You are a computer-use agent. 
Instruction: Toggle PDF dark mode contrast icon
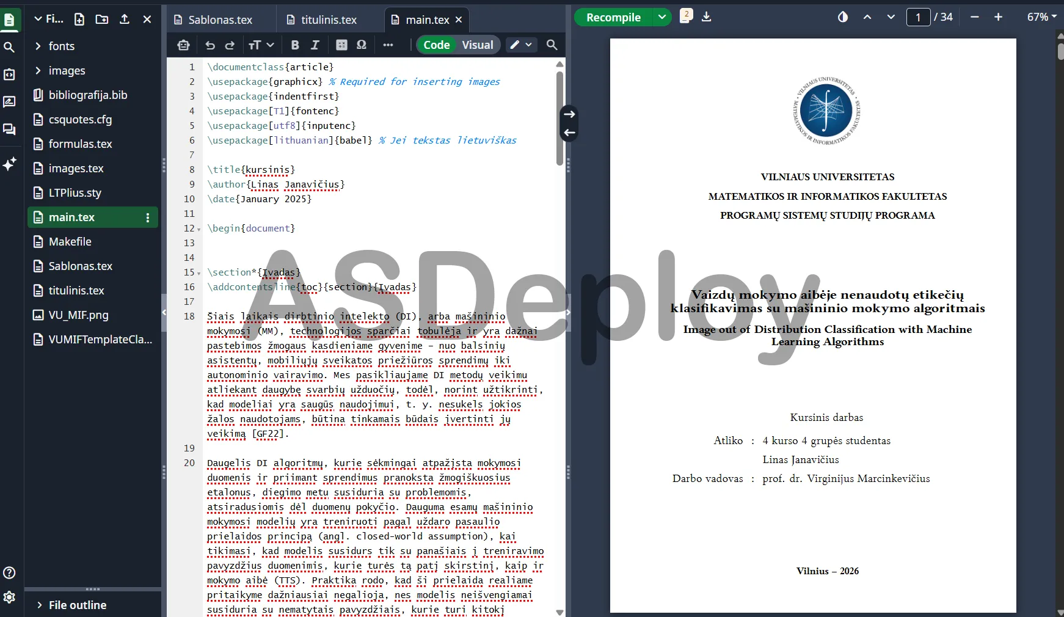coord(843,17)
